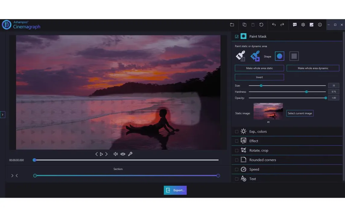
Task: Click the Paint Mask panel icon
Action: point(243,36)
